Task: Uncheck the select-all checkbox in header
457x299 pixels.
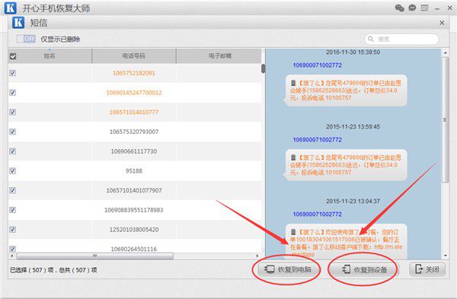Action: (13, 56)
